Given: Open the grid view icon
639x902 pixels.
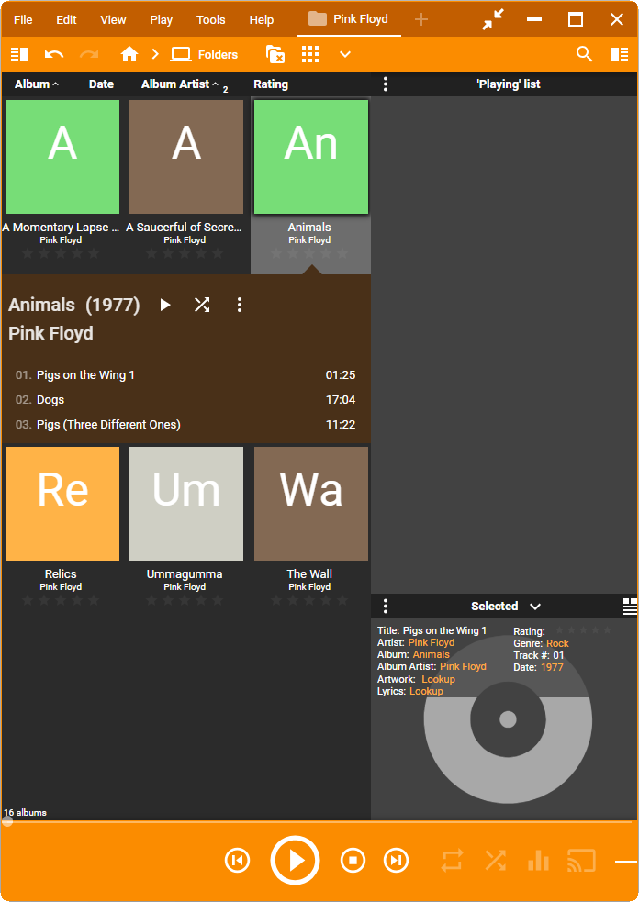Looking at the screenshot, I should point(310,54).
